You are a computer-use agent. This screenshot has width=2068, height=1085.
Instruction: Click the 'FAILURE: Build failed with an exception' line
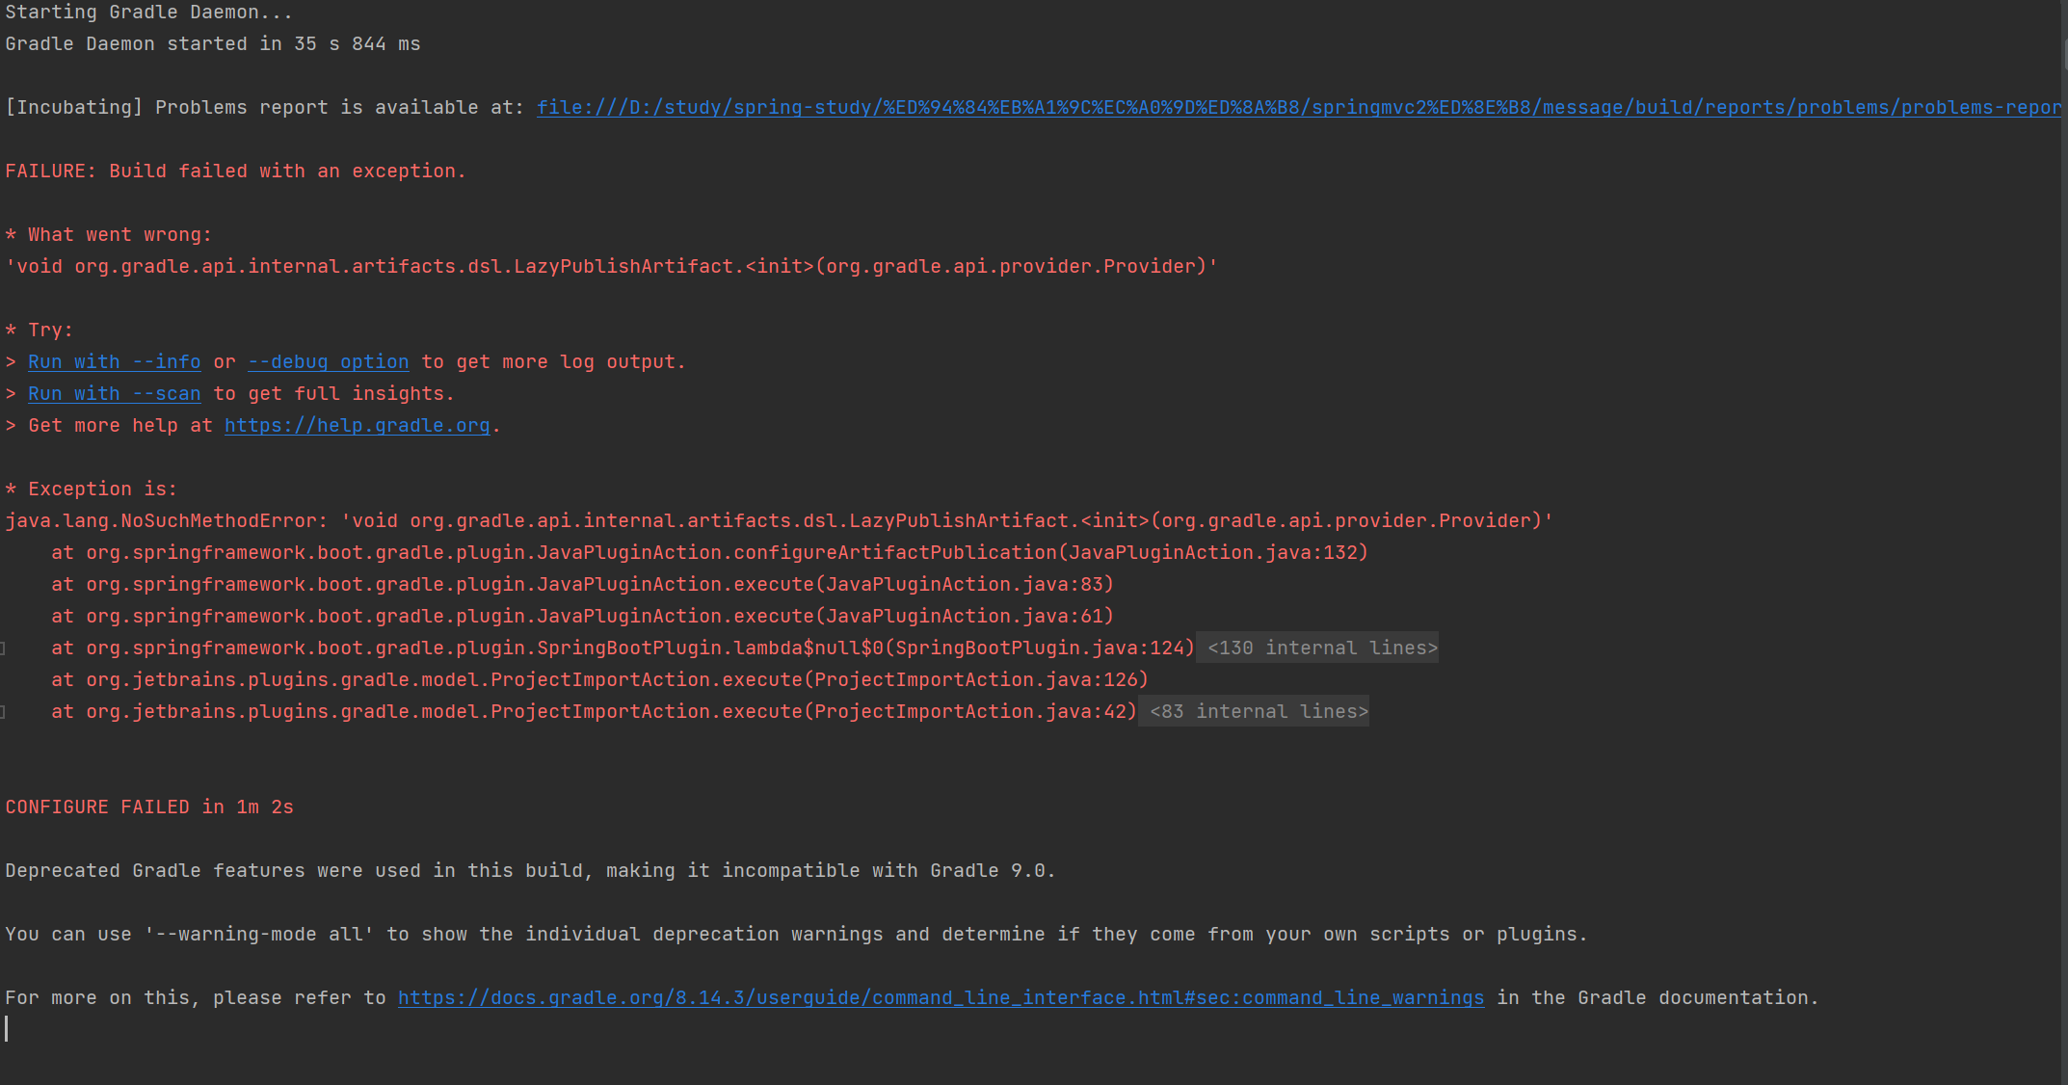tap(235, 172)
